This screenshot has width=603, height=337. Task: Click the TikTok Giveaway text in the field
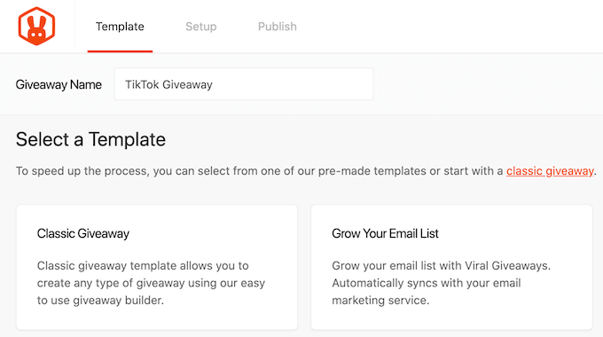click(168, 84)
